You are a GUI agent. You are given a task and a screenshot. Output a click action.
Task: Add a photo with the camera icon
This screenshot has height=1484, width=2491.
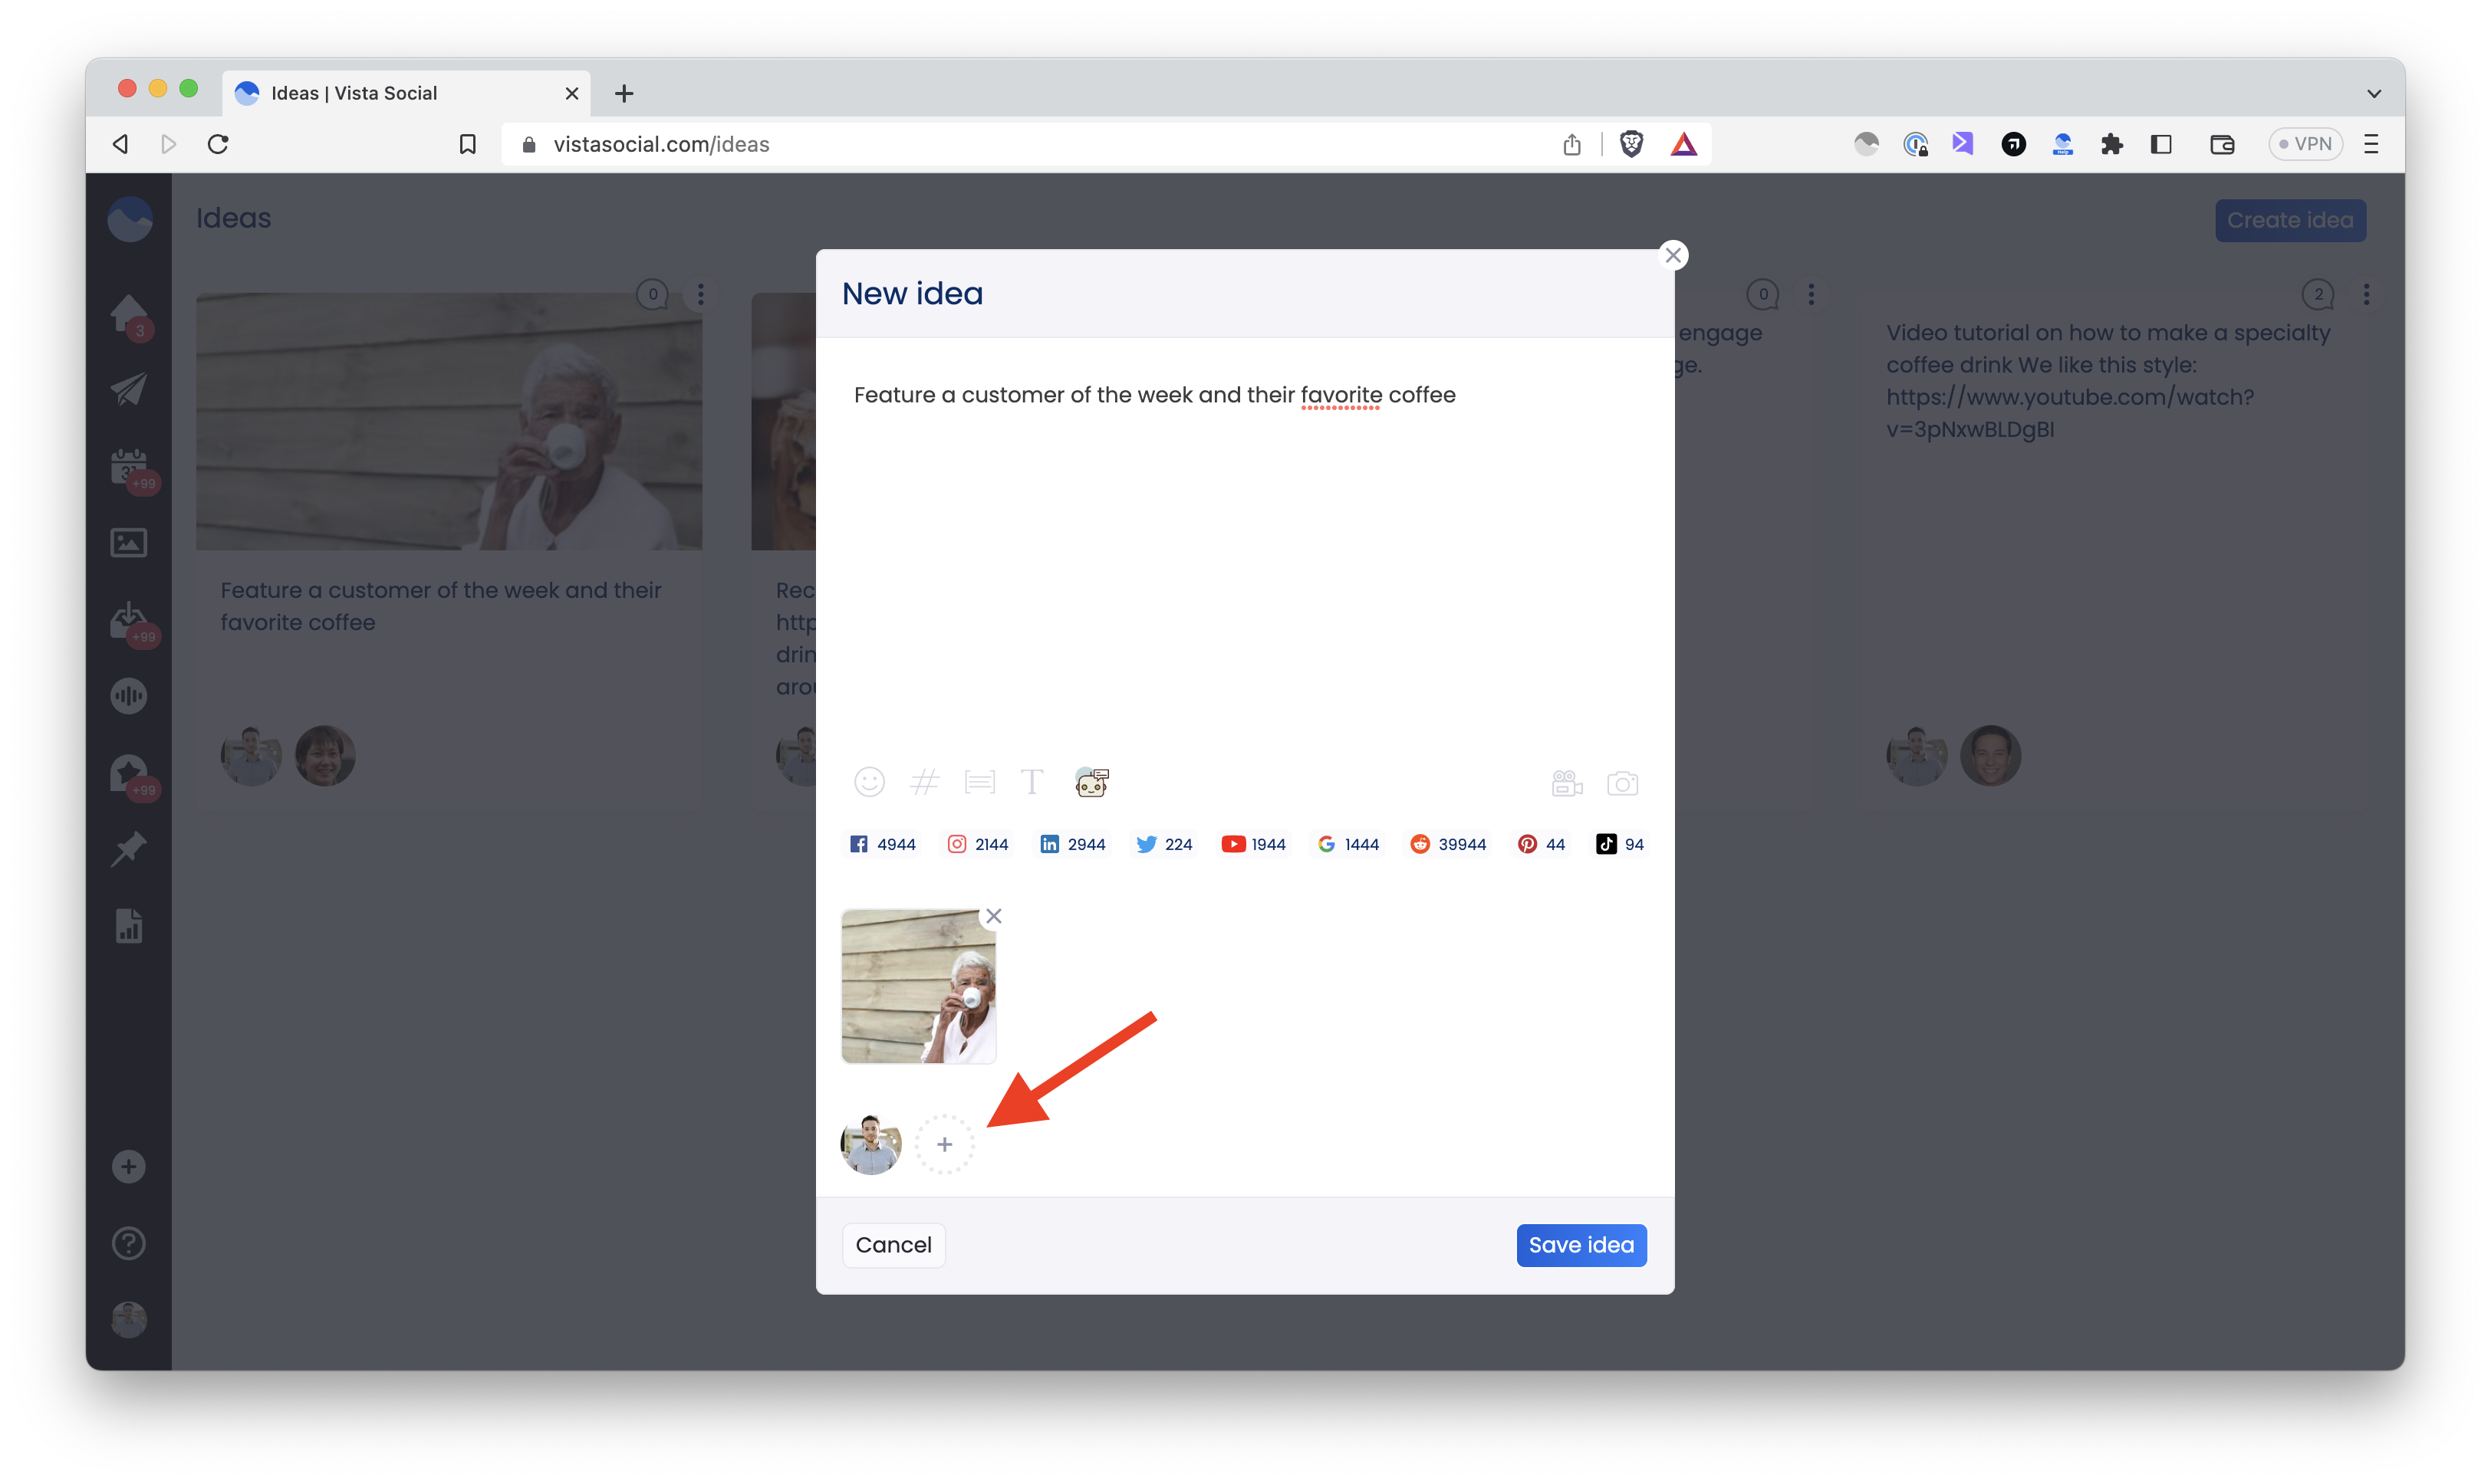[x=1621, y=783]
